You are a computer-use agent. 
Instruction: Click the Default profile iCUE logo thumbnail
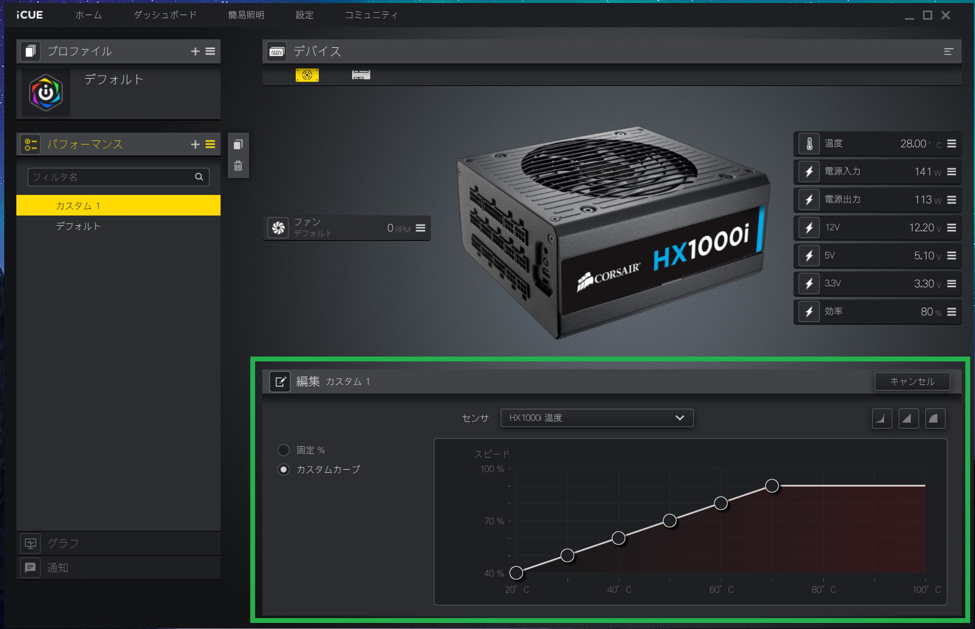(x=46, y=93)
